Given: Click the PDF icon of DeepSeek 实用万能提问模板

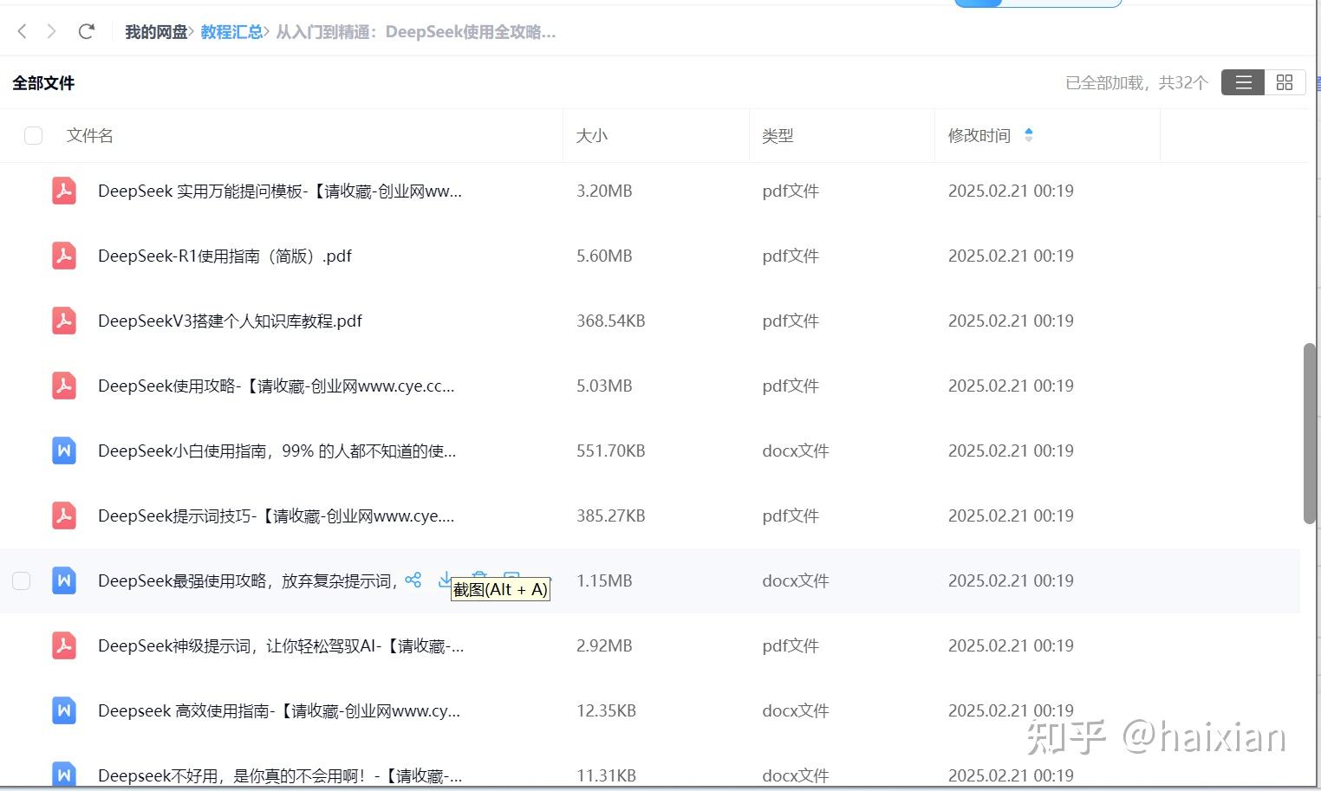Looking at the screenshot, I should tap(64, 191).
